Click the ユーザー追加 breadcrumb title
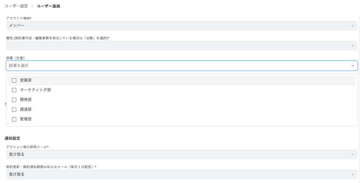360x183 pixels. [48, 6]
